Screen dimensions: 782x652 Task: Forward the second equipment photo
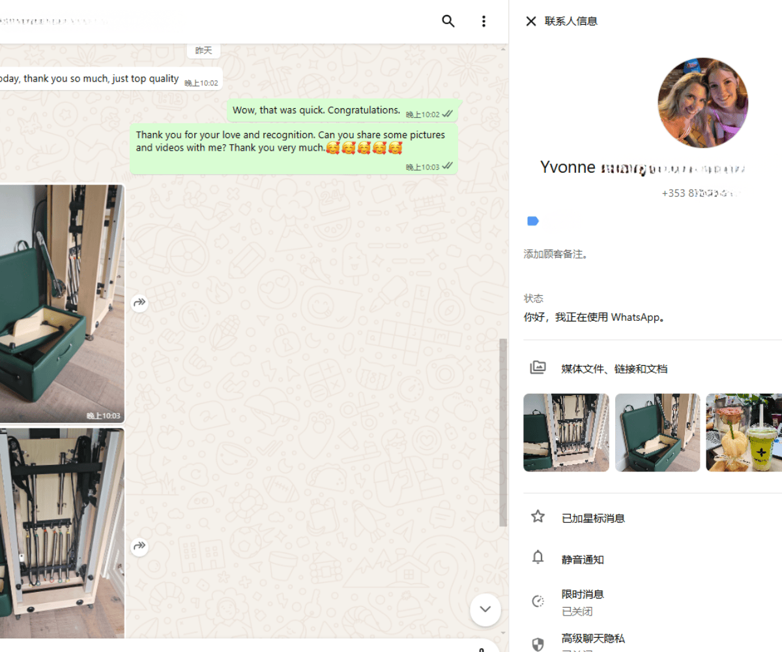139,546
